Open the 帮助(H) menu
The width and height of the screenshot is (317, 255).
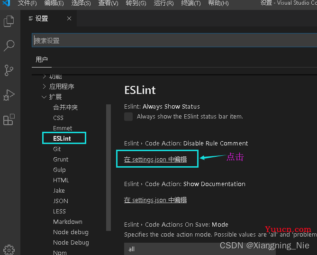218,3
